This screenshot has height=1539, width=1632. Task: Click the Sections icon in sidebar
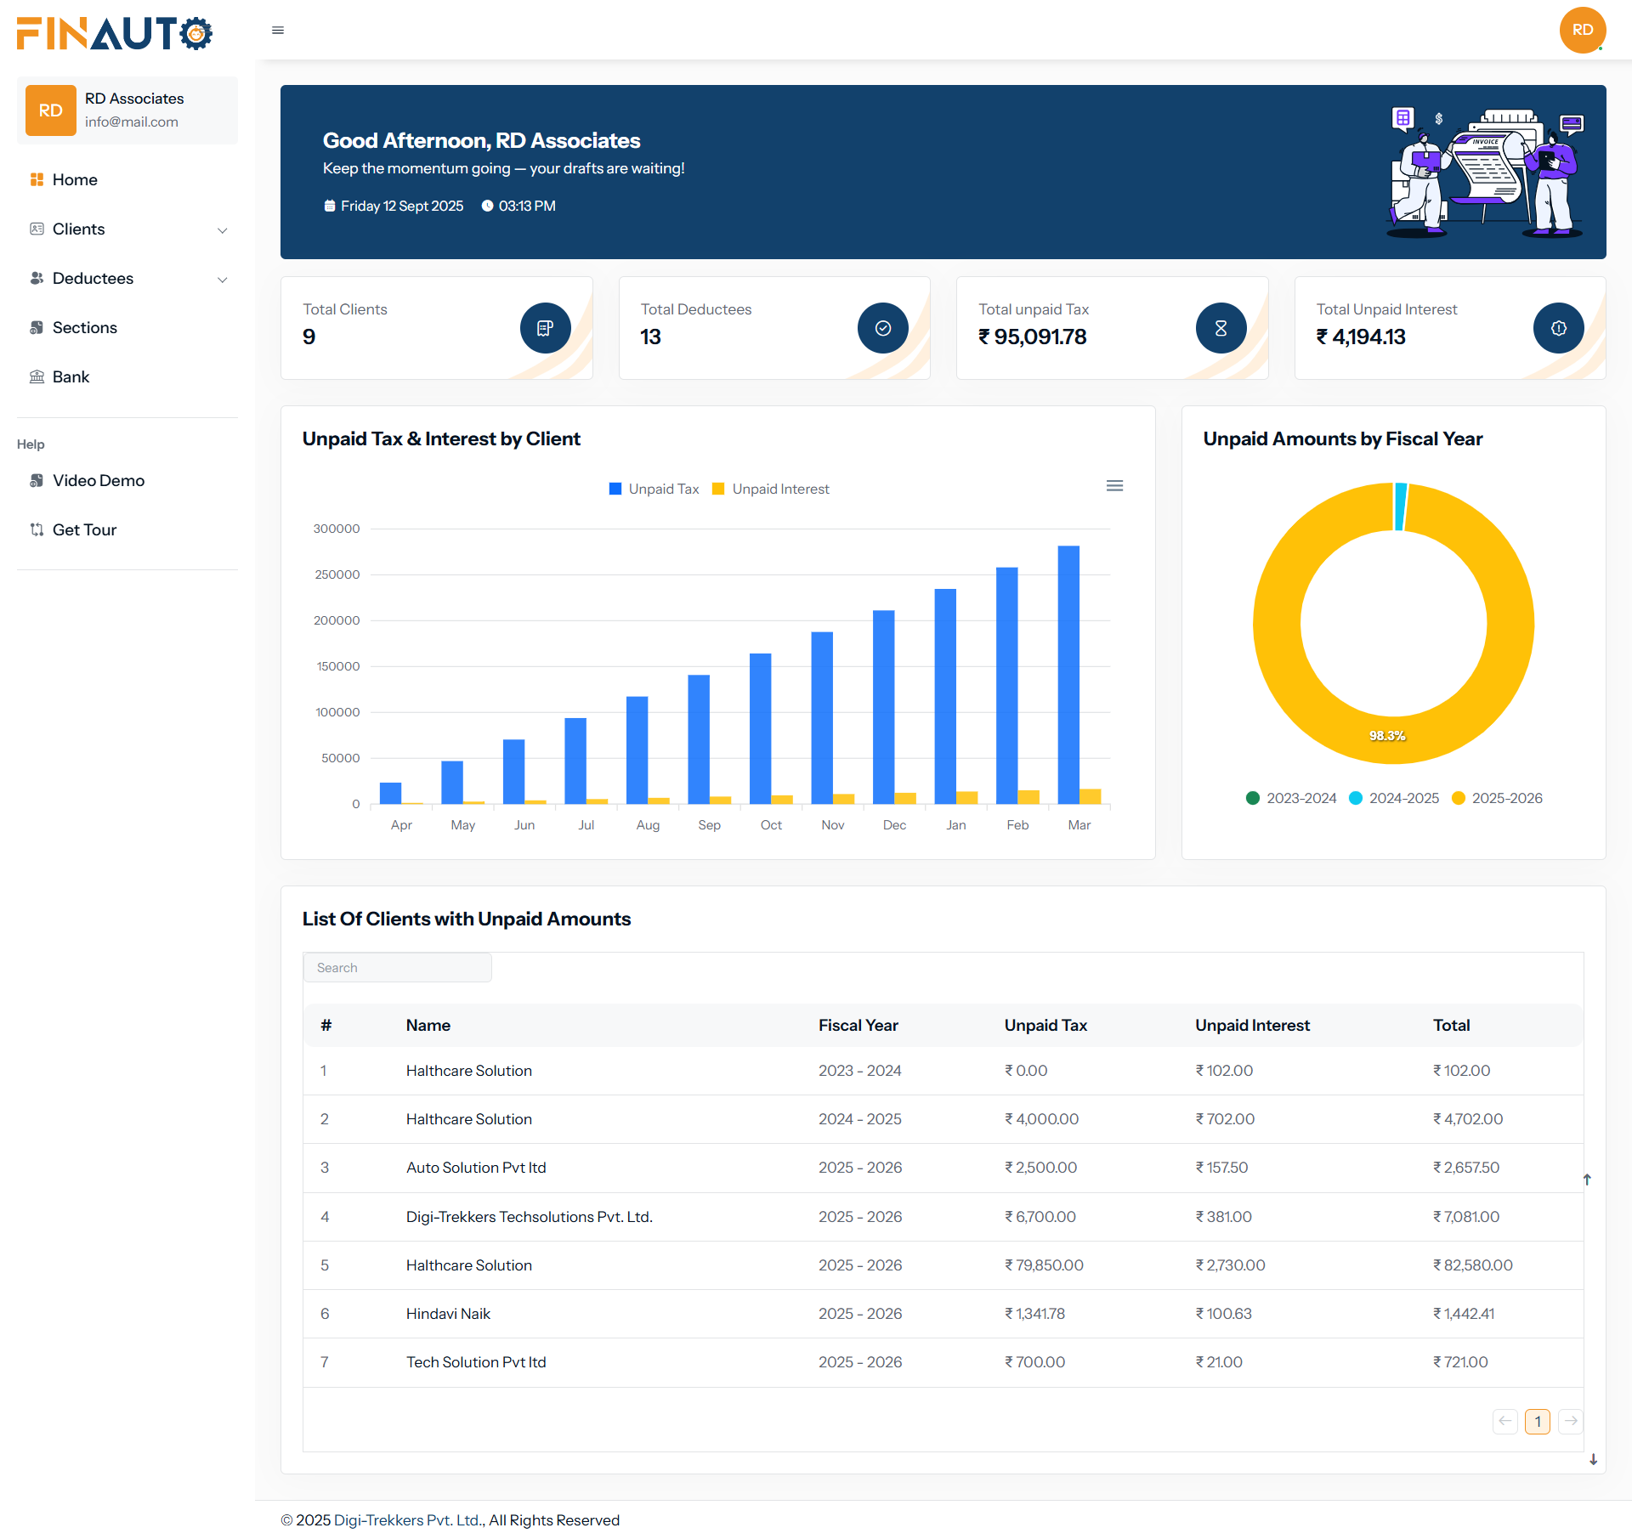[37, 327]
